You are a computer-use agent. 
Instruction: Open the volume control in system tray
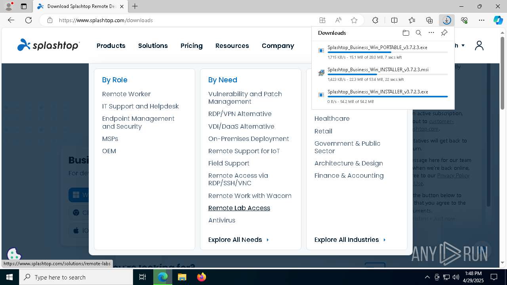[x=456, y=277]
